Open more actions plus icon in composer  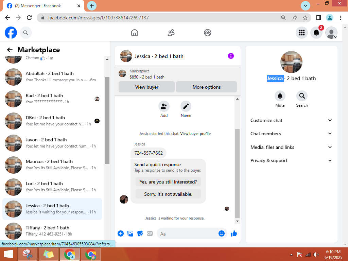click(121, 233)
